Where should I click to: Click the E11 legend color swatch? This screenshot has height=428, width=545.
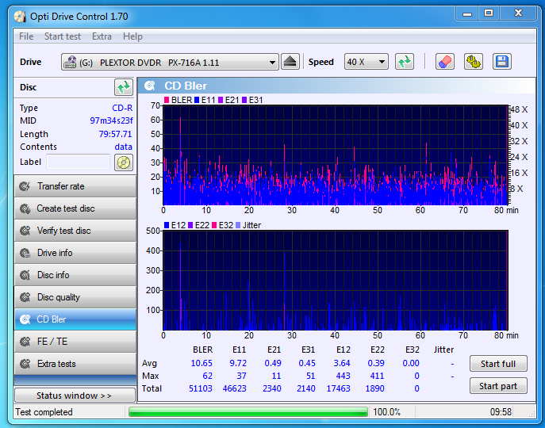click(197, 100)
